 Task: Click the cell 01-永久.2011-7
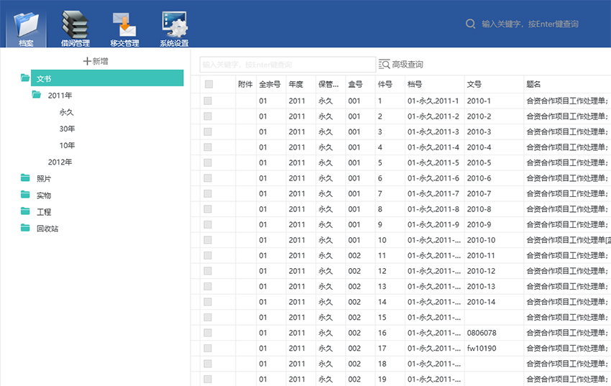click(x=433, y=193)
